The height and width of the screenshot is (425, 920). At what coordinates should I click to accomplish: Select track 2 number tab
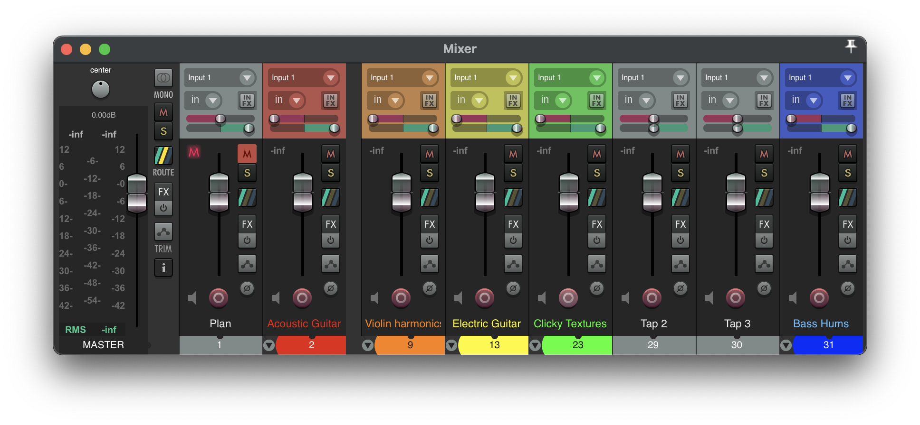click(311, 345)
